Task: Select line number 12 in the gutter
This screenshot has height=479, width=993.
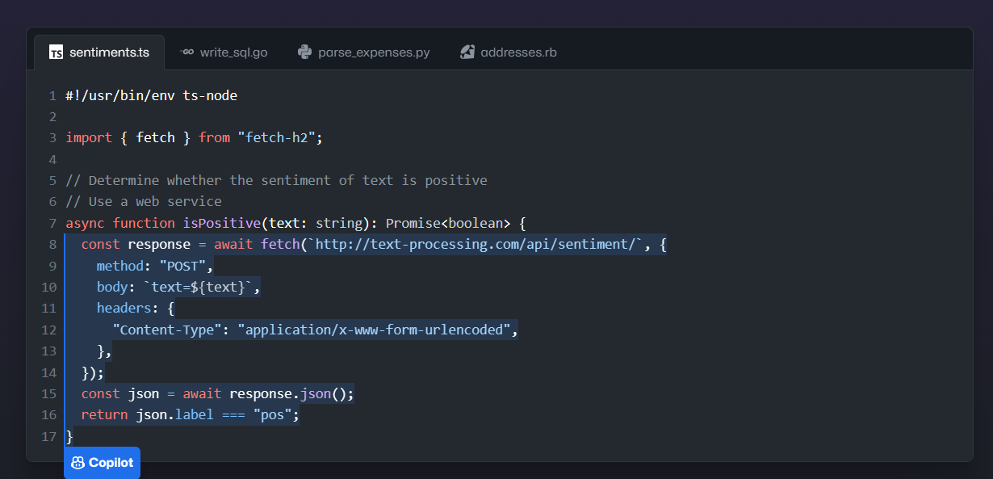Action: tap(48, 330)
